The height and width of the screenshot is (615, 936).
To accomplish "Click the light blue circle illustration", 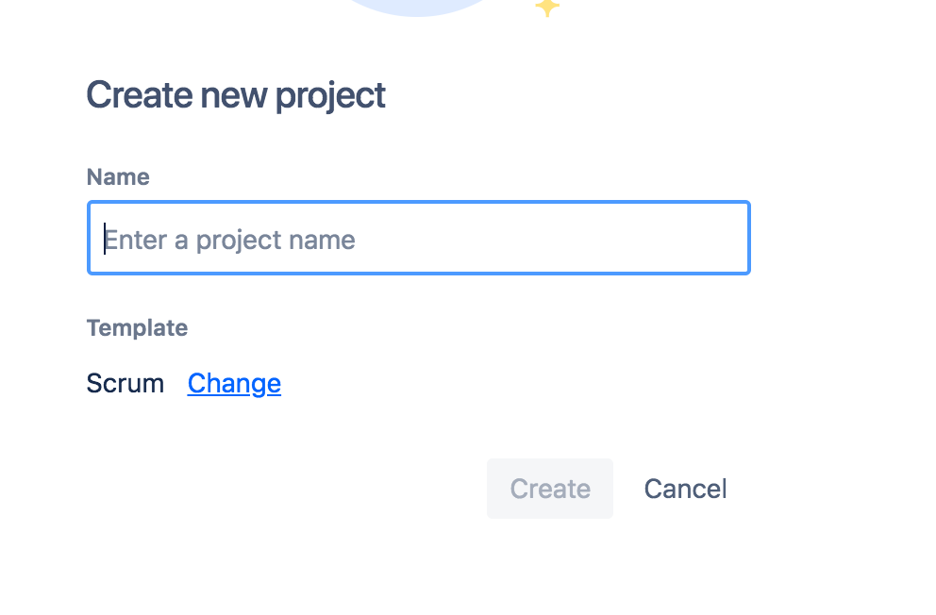I will (415, 5).
